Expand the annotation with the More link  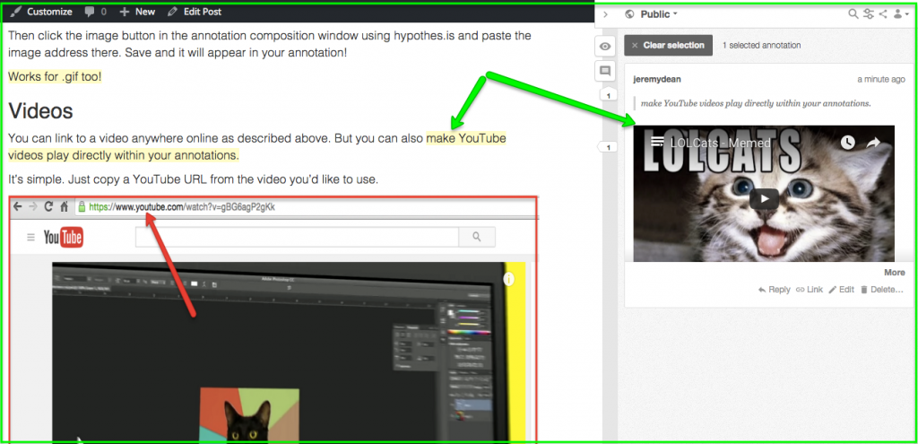[895, 273]
